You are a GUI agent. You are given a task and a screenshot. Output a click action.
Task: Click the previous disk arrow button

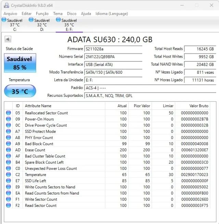8,39
